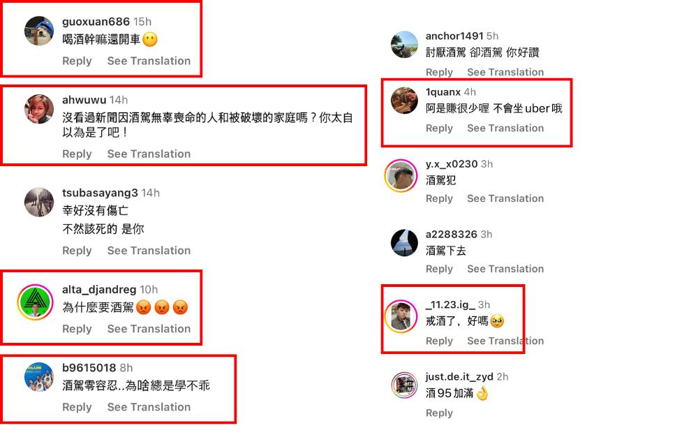See Translation for b9615018's comment
Viewport: 698px width, 435px height.
(x=149, y=407)
